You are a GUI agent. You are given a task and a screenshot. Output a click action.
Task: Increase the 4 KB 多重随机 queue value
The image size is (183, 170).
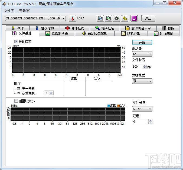(x=51, y=92)
